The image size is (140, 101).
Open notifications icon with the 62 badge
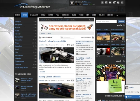[114, 3]
